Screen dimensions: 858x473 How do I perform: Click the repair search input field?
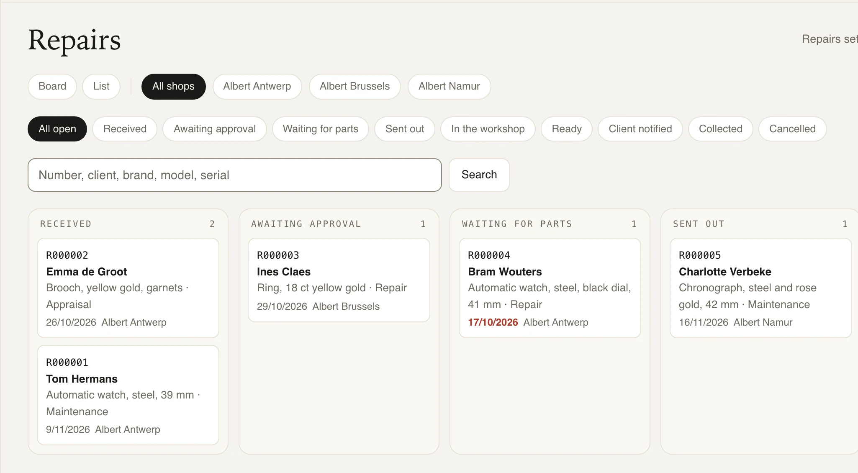click(235, 175)
